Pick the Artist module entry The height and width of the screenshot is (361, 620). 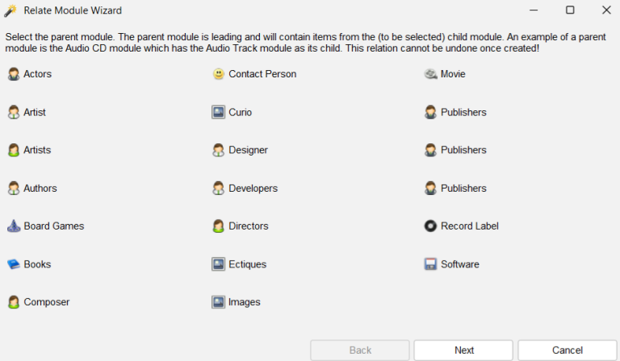[x=35, y=112]
